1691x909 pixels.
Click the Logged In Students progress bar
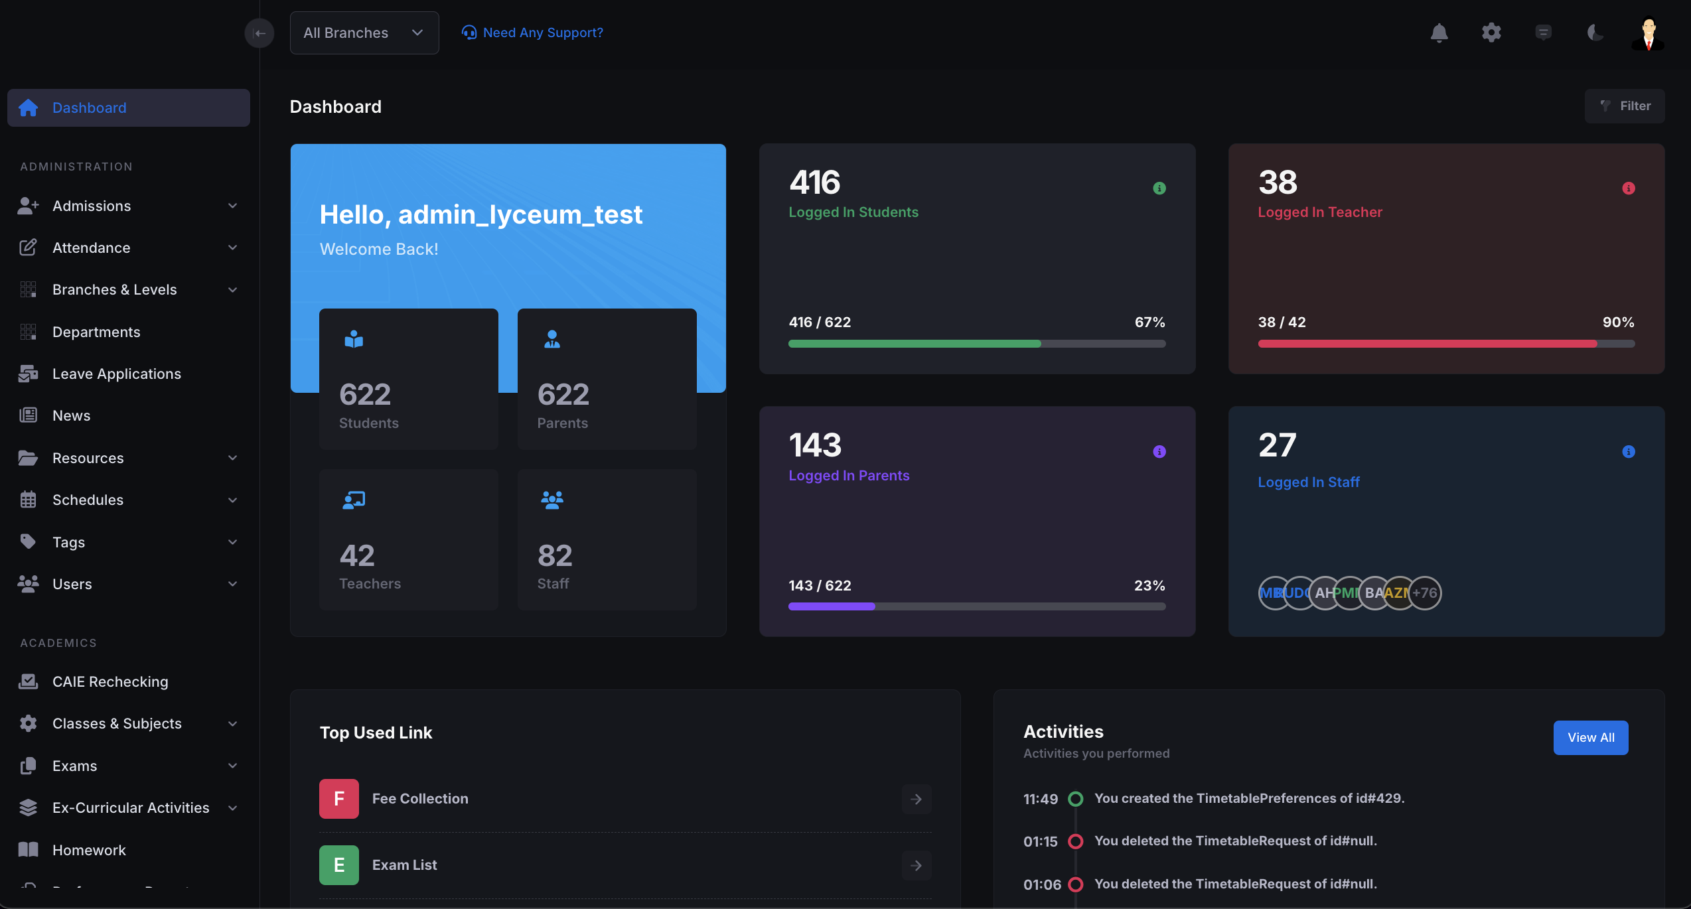(x=976, y=344)
